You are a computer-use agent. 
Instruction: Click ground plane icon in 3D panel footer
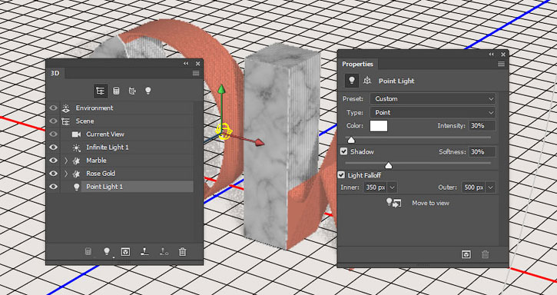(144, 252)
